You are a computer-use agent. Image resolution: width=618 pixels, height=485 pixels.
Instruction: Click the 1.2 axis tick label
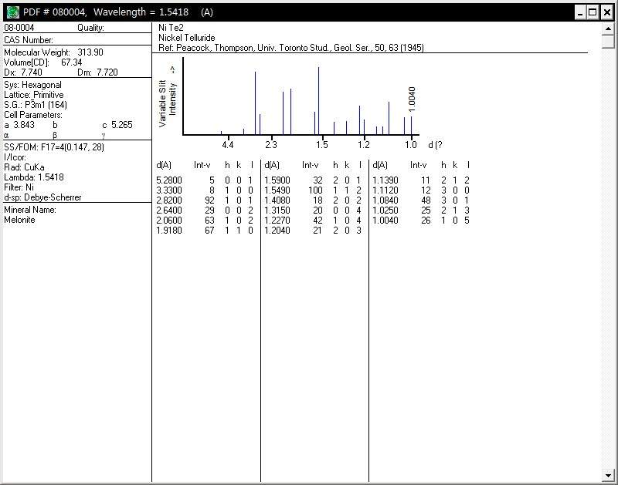(364, 145)
